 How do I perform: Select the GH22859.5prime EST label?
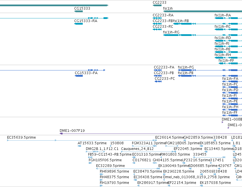click(198, 137)
